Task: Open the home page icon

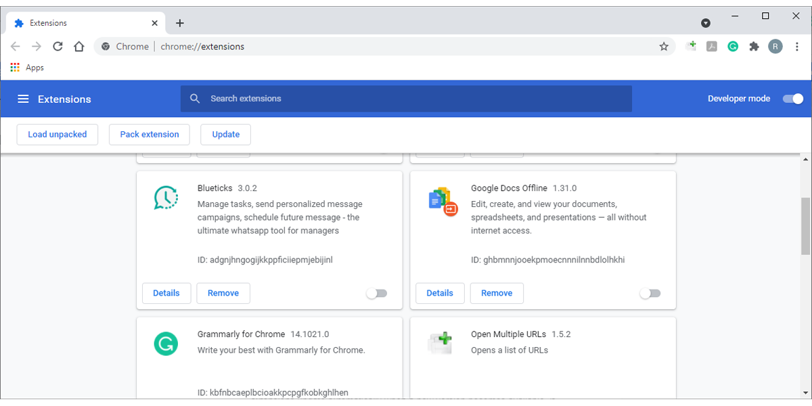Action: pyautogui.click(x=79, y=47)
